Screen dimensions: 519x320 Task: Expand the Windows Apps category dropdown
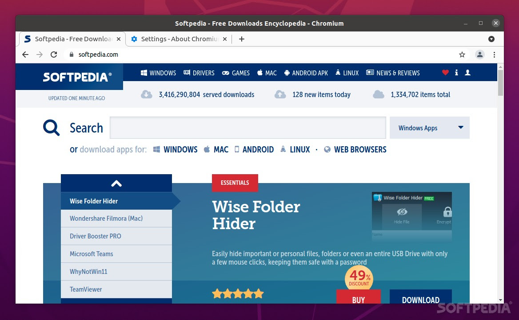point(429,128)
